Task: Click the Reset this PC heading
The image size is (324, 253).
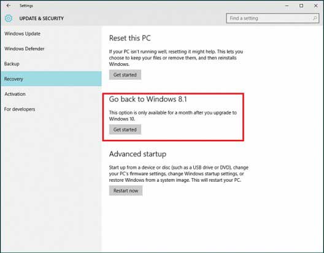Action: [129, 38]
